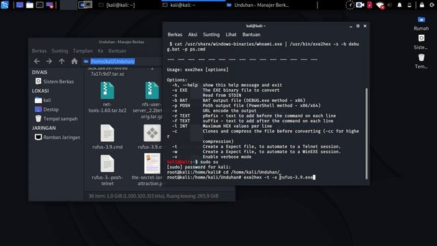
Task: Open the Tempat Sampah trash desktop icon
Action: pos(421,61)
